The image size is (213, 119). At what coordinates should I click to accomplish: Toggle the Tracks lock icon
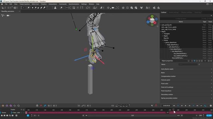click(24, 110)
